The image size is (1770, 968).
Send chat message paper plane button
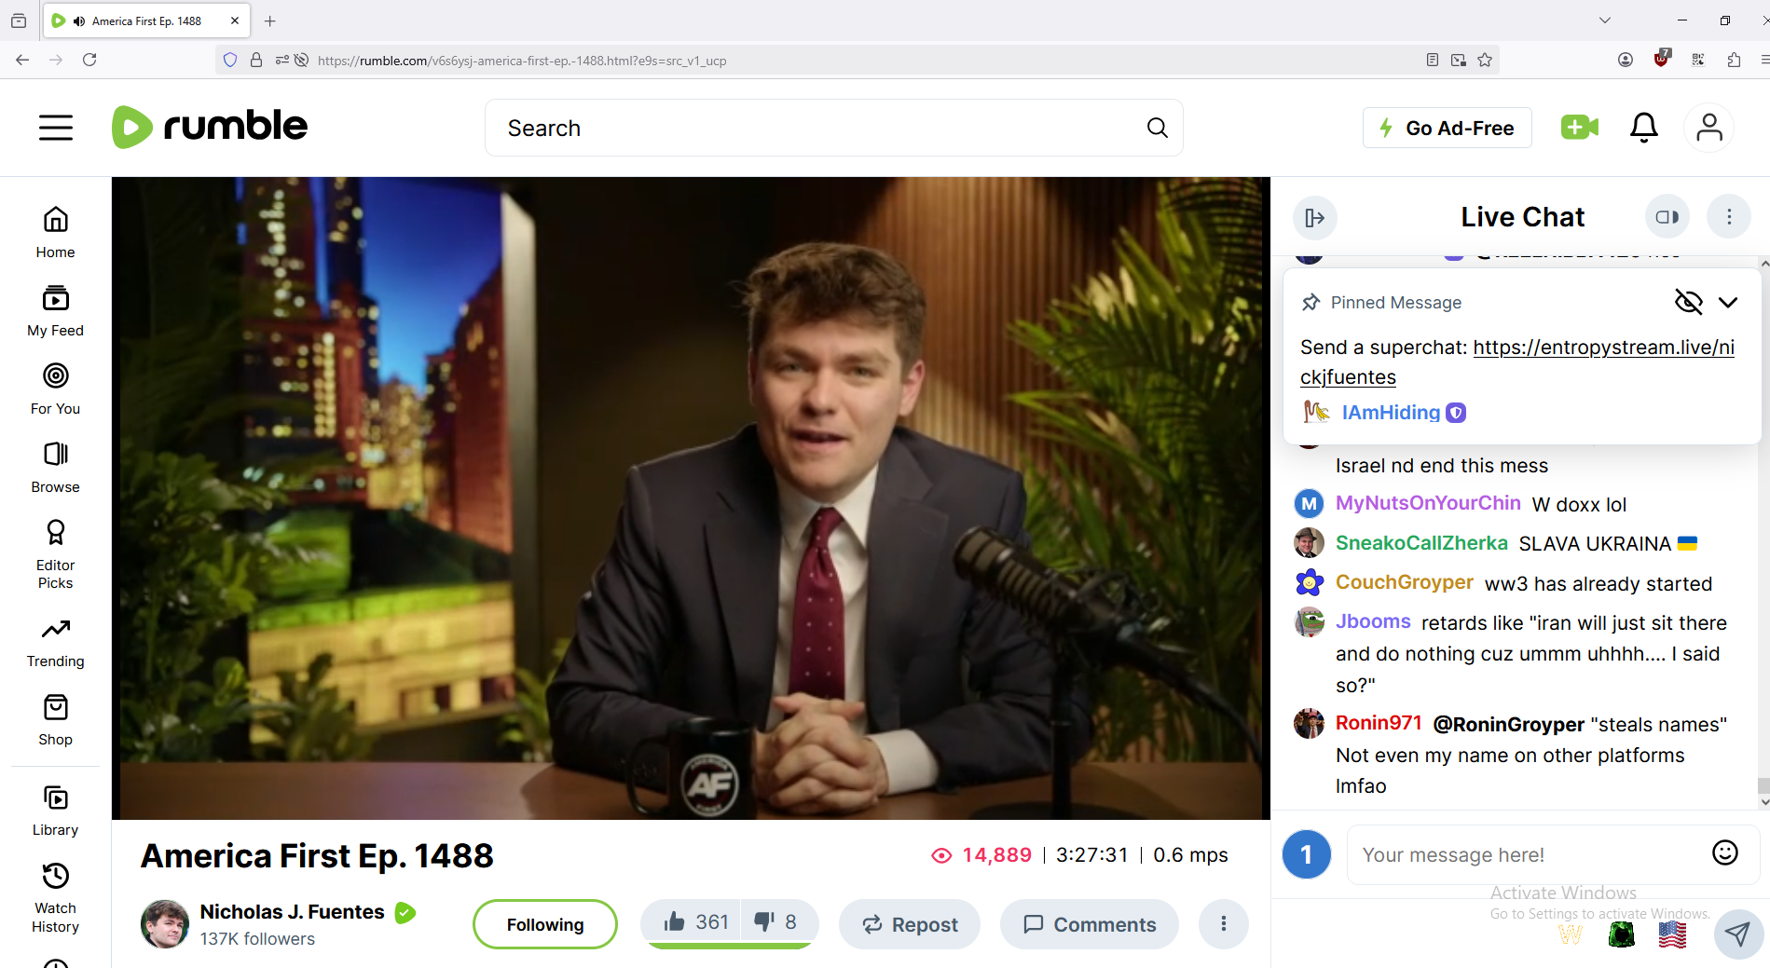(x=1737, y=933)
